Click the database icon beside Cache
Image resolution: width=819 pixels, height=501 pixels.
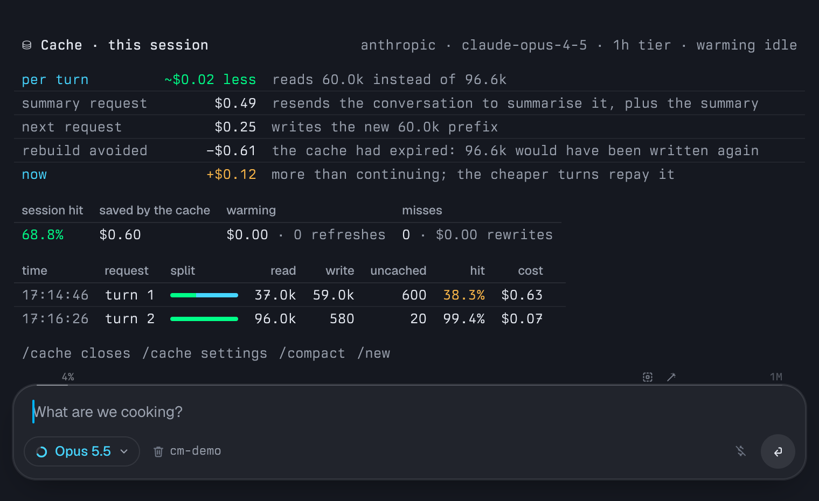coord(27,45)
